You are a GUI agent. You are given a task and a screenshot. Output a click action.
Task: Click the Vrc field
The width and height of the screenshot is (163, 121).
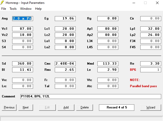(22, 80)
